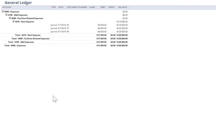Click document number 46

[67, 25]
